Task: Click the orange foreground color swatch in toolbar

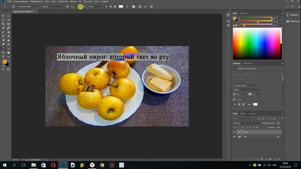Action: coord(4,61)
